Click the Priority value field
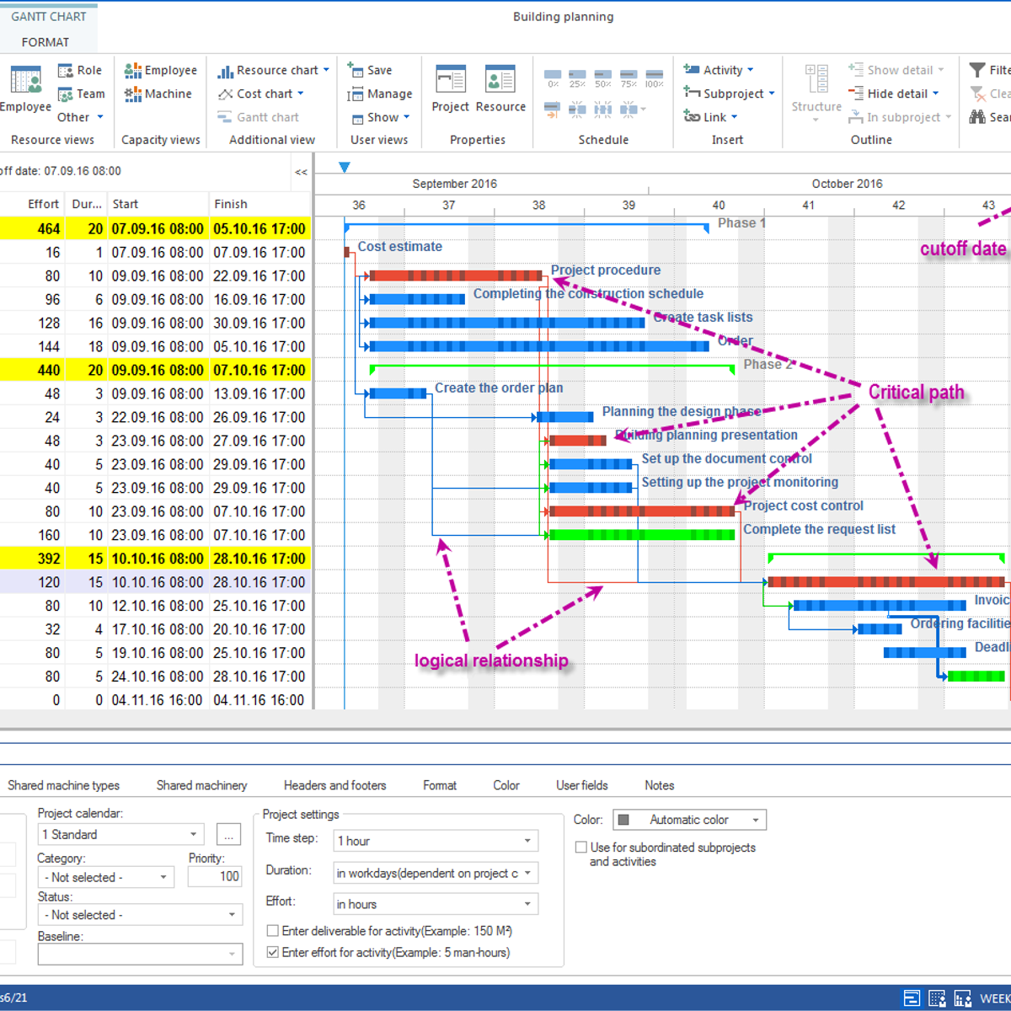 click(215, 876)
